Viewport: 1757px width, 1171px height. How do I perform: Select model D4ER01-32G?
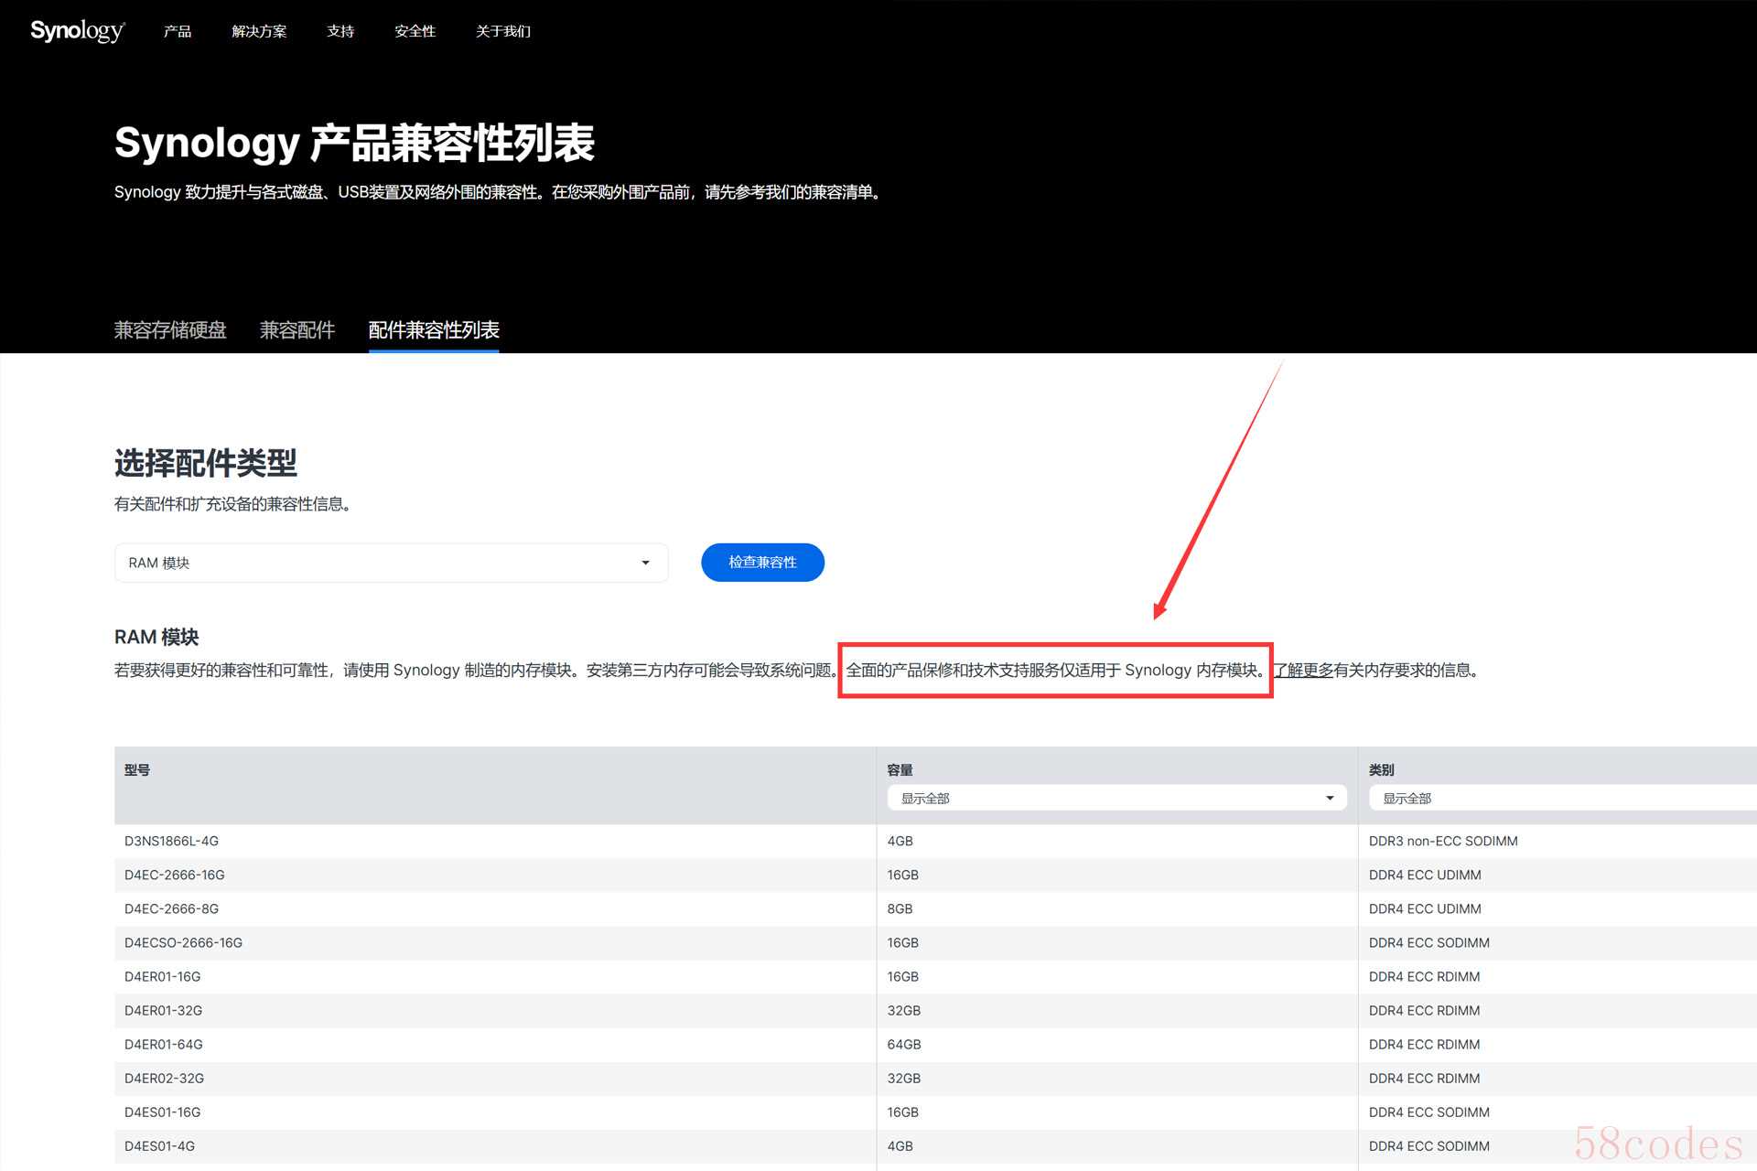point(163,1010)
